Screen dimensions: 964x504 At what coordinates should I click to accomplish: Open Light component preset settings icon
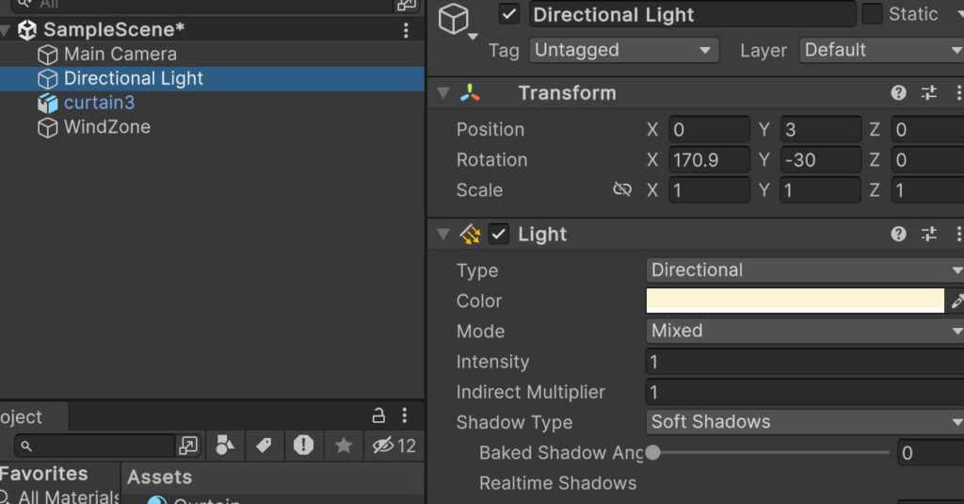click(928, 234)
